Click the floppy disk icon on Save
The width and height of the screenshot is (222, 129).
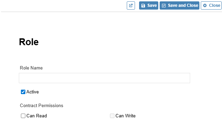(x=143, y=6)
